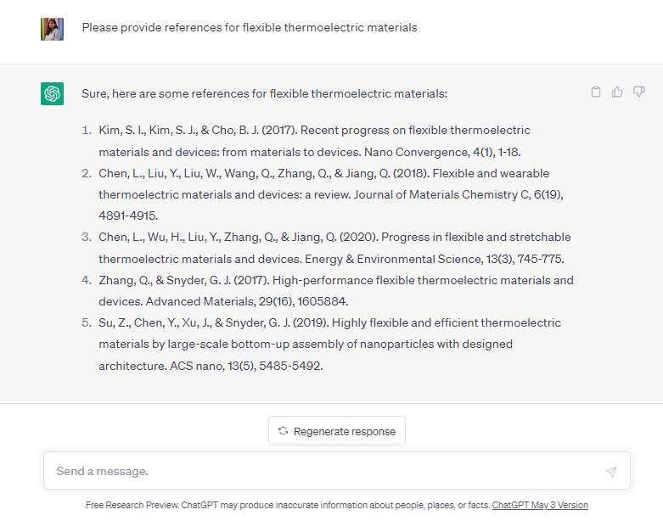Screen dimensions: 663x521
Task: Click the Free Research Preview disclaimer text
Action: (288, 505)
